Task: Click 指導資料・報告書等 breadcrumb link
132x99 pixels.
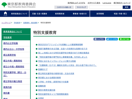Action: (30, 23)
